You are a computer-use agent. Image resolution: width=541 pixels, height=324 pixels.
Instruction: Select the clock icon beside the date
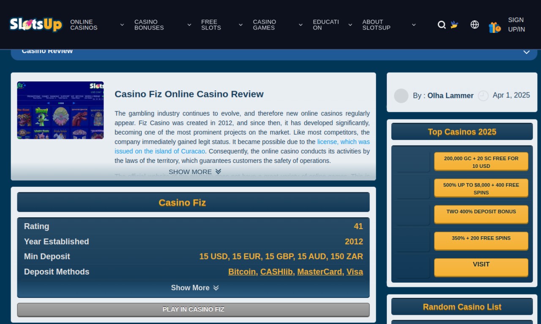point(483,96)
